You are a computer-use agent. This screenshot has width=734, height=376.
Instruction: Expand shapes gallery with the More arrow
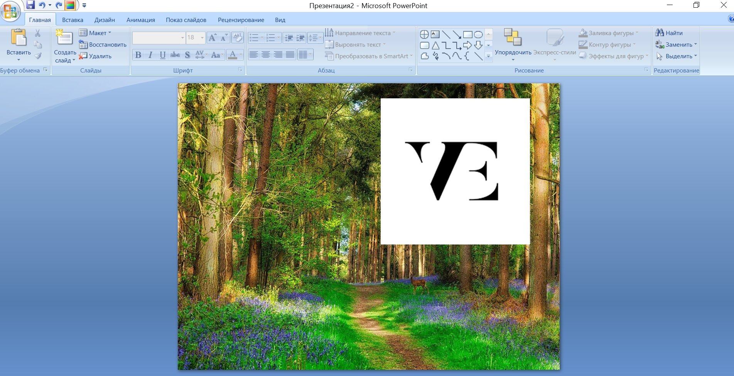point(488,56)
